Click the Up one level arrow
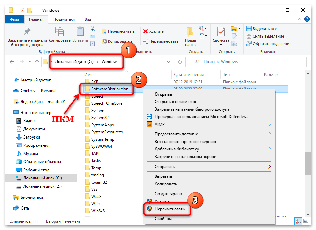 [37, 62]
